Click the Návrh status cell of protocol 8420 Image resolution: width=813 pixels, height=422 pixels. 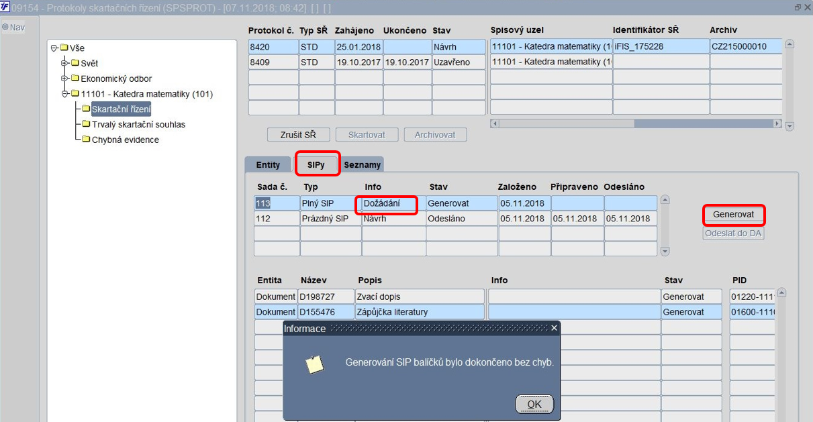pyautogui.click(x=459, y=46)
